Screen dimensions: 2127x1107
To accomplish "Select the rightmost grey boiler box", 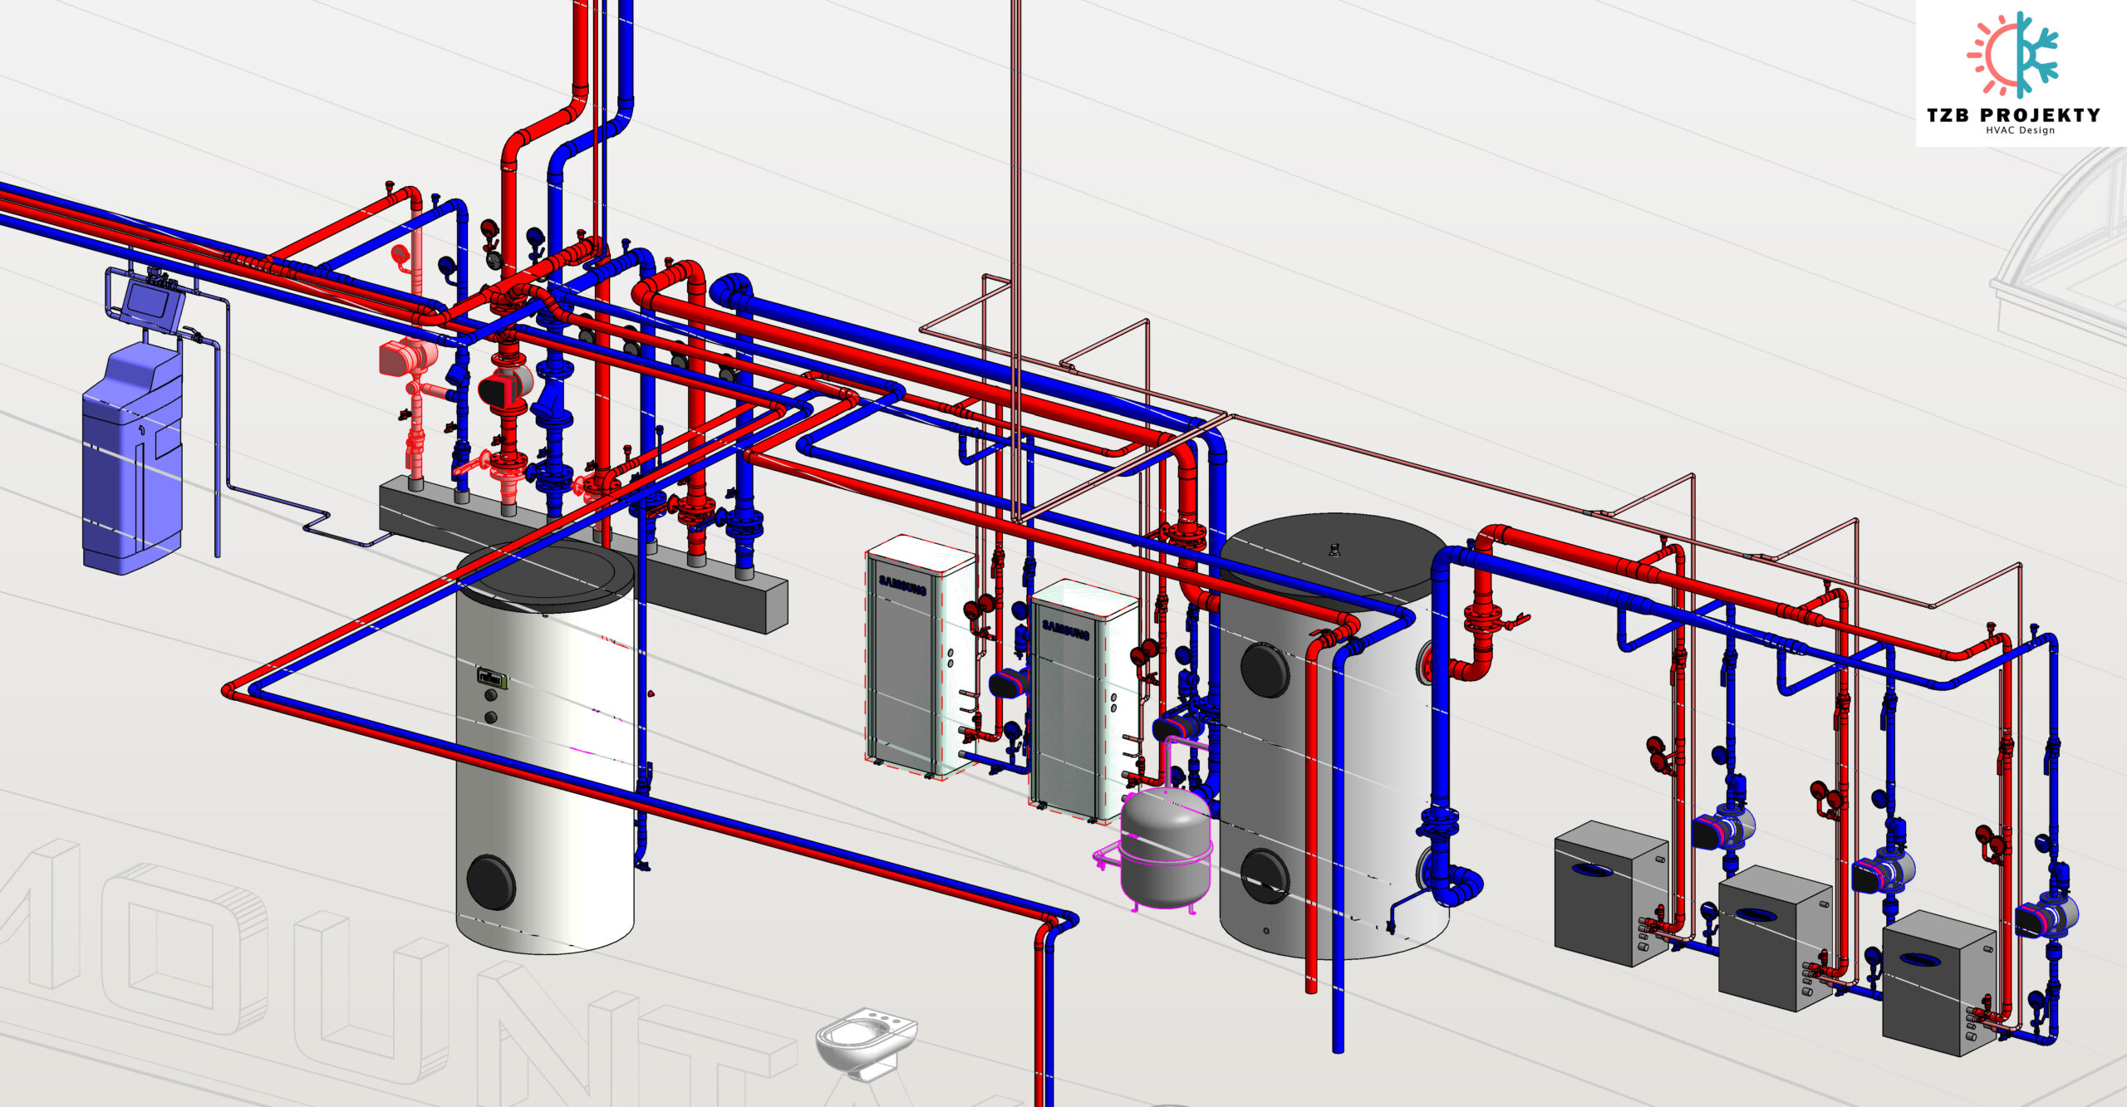I will pos(1938,982).
